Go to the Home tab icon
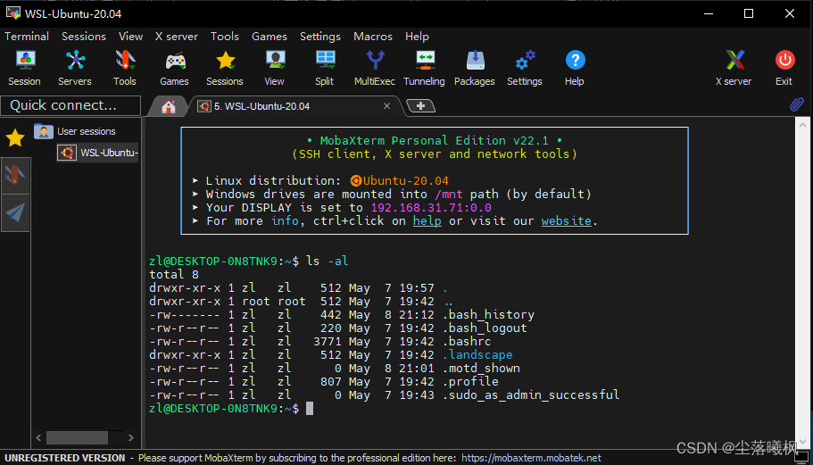Viewport: 813px width, 465px height. [x=168, y=107]
